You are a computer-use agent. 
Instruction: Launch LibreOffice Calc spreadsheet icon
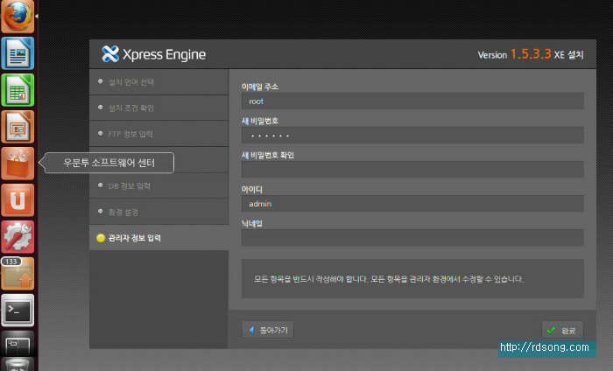pos(18,90)
